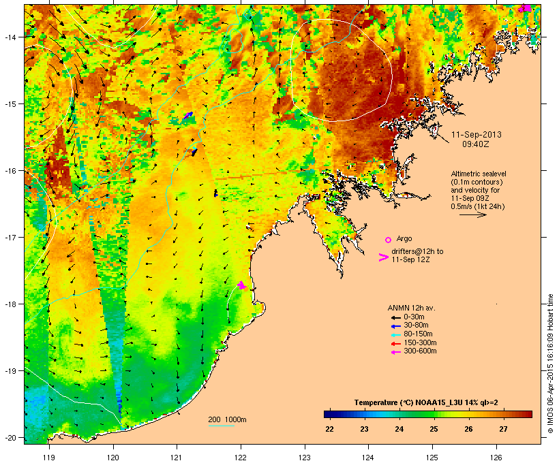559x463 pixels.
Task: Click the blue 30-80m legend arrow
Action: coord(395,326)
